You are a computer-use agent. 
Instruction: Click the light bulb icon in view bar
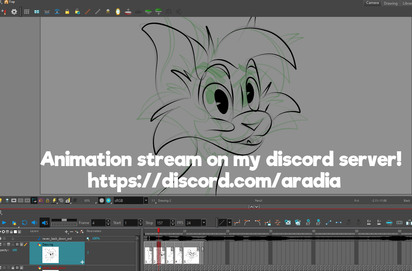pyautogui.click(x=1, y=200)
